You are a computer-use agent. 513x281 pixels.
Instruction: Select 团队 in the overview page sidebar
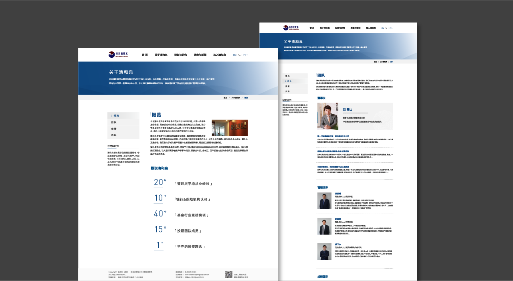(123, 122)
